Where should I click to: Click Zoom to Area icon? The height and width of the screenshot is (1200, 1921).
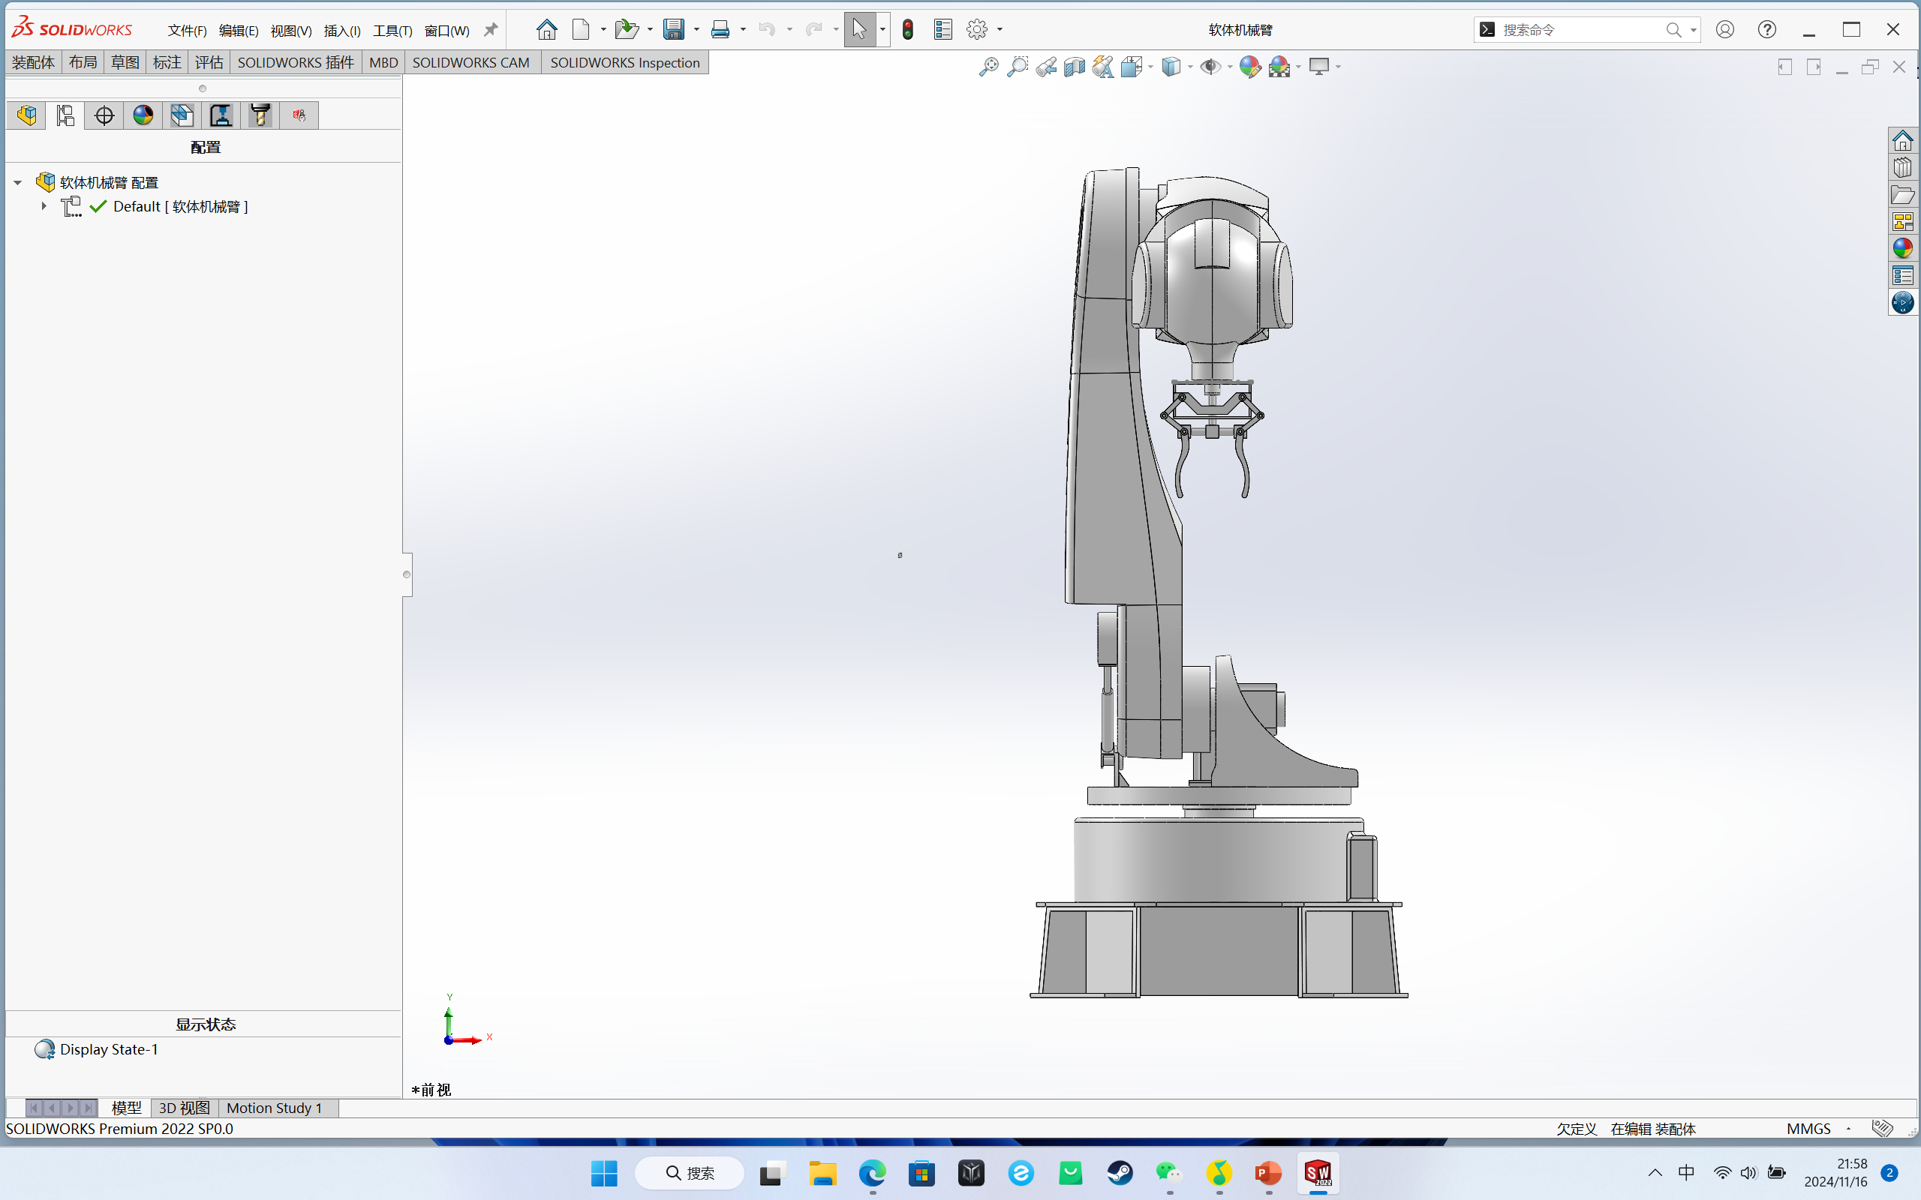pyautogui.click(x=1017, y=67)
